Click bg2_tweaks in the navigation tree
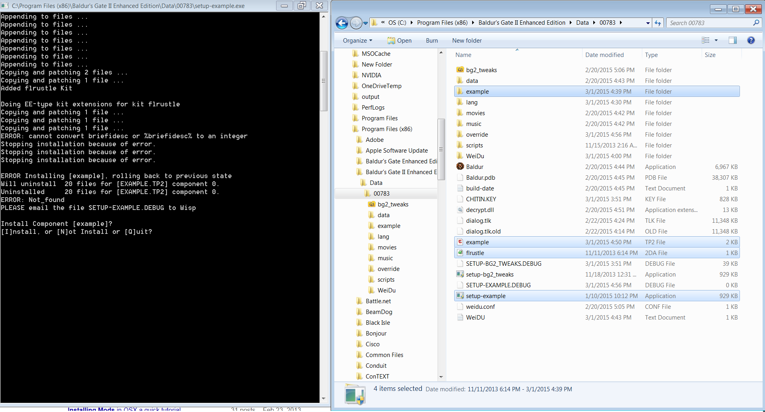This screenshot has width=765, height=412. pyautogui.click(x=393, y=204)
